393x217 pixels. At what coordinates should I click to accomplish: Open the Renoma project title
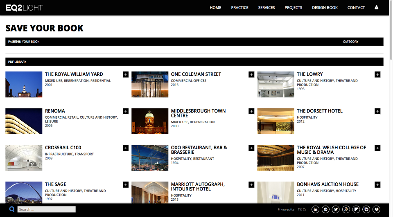tap(55, 111)
